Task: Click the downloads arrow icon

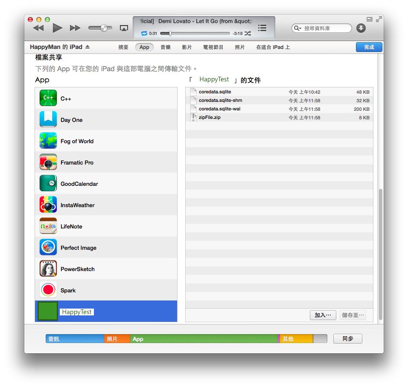Action: (x=361, y=28)
